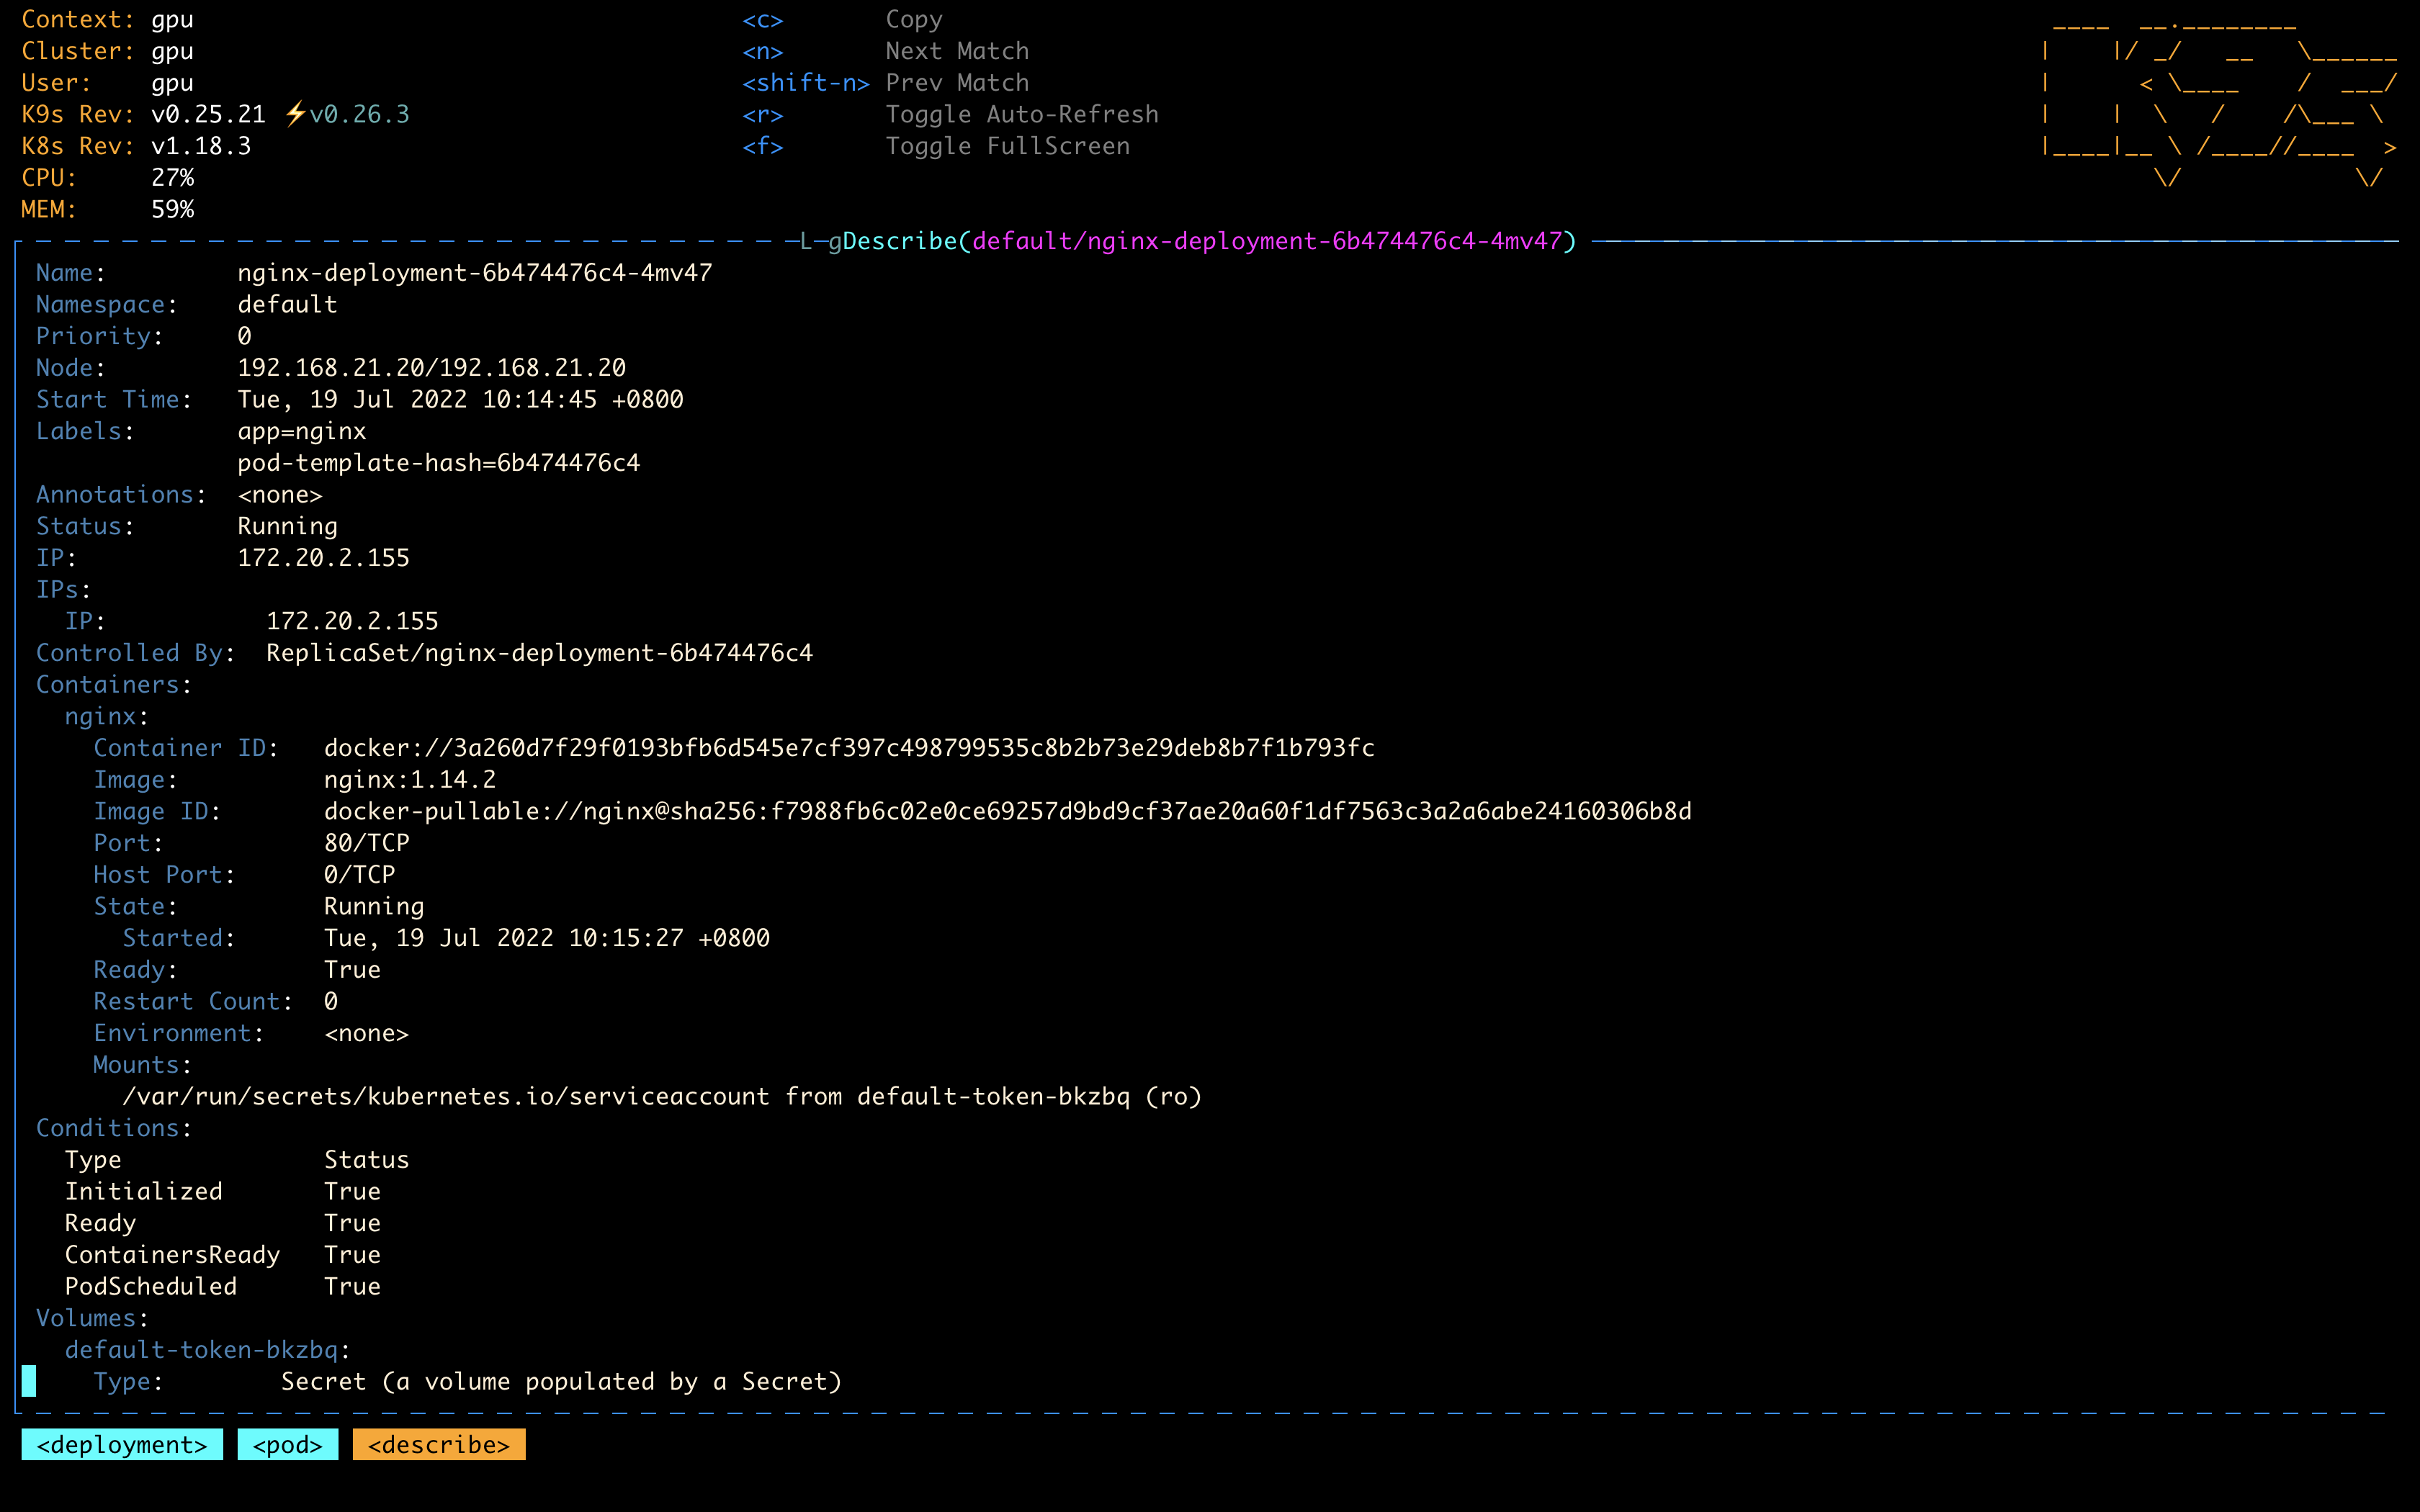This screenshot has width=2420, height=1512.
Task: Click the <shift-n> Prev Match shortcut
Action: [806, 83]
